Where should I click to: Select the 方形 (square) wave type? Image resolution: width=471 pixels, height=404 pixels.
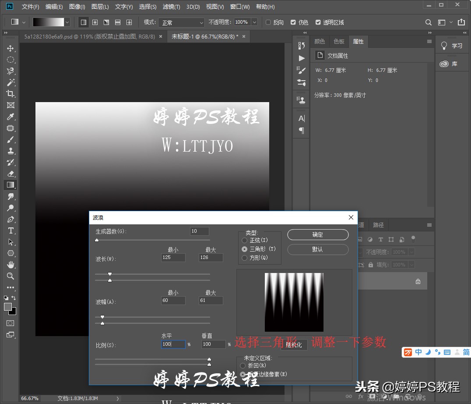tap(245, 258)
